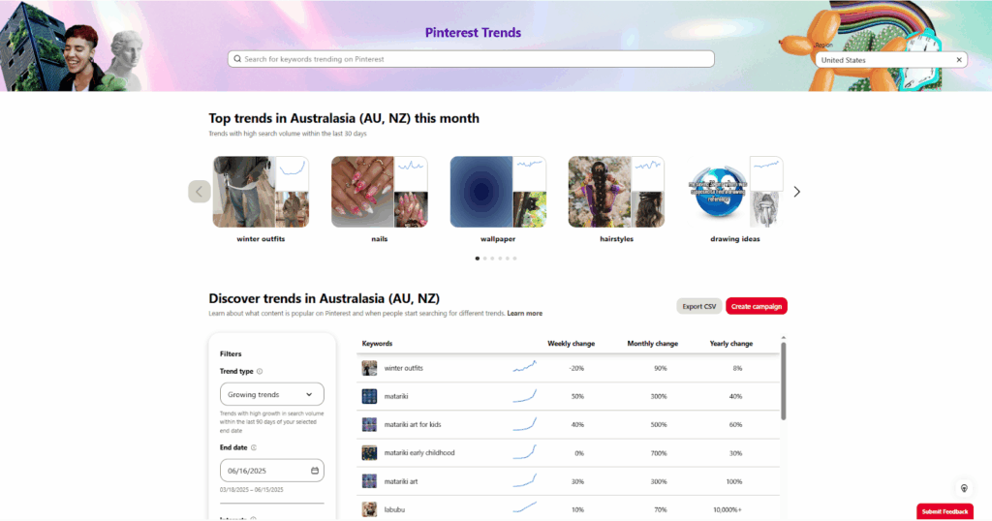Screen dimensions: 992x521
Task: Click the carousel previous arrow
Action: point(200,192)
